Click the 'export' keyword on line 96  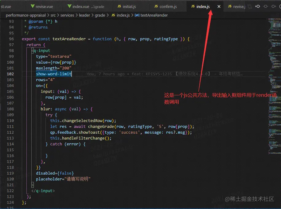point(29,39)
